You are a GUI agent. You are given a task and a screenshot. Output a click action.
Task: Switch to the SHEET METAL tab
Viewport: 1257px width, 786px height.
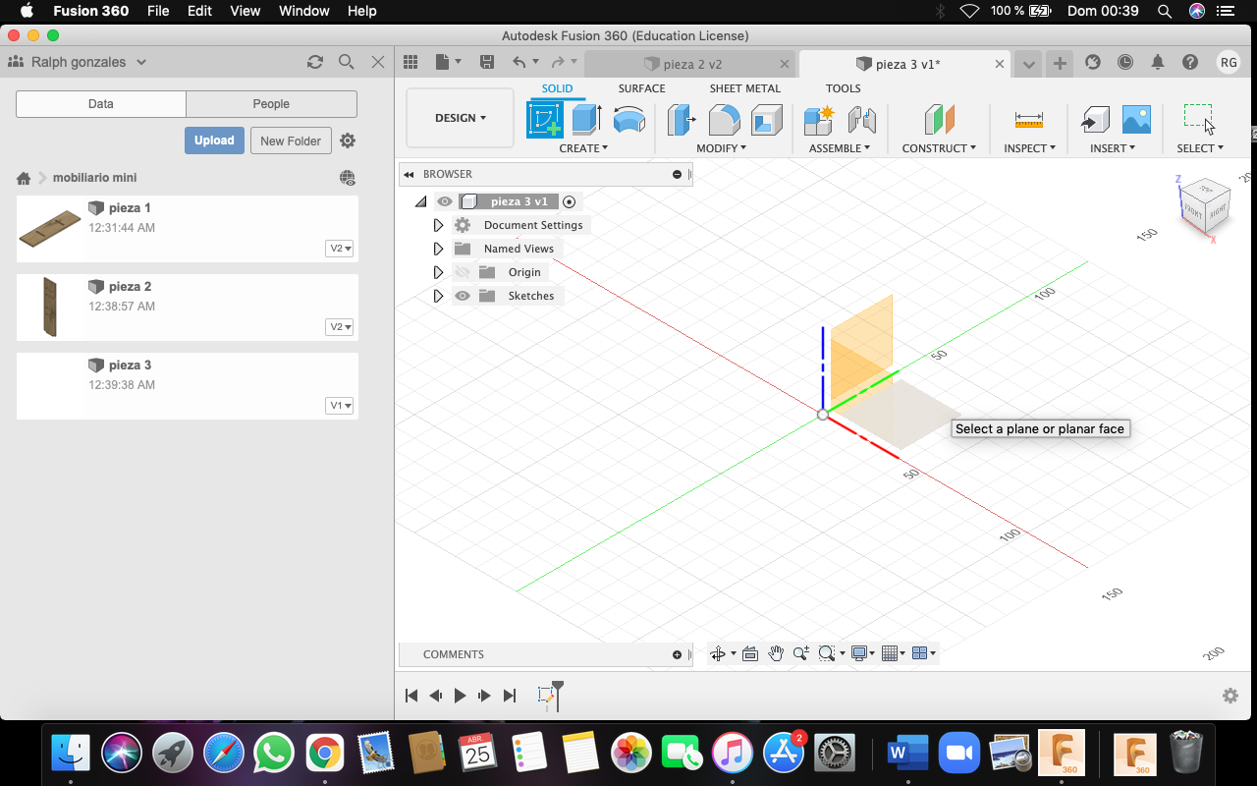[744, 88]
